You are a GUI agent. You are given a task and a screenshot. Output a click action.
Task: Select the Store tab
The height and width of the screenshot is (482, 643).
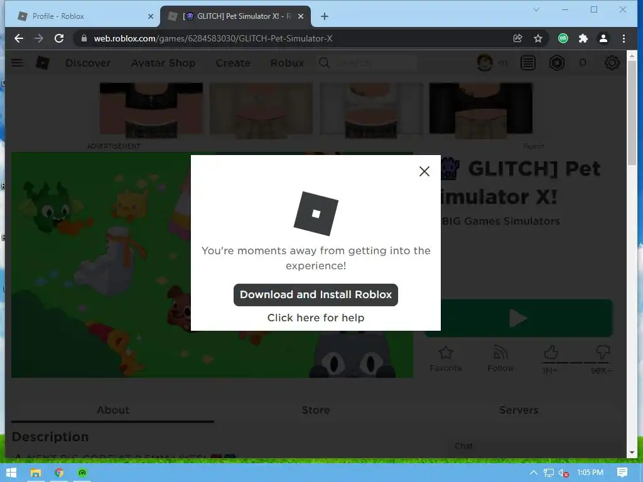pos(316,410)
